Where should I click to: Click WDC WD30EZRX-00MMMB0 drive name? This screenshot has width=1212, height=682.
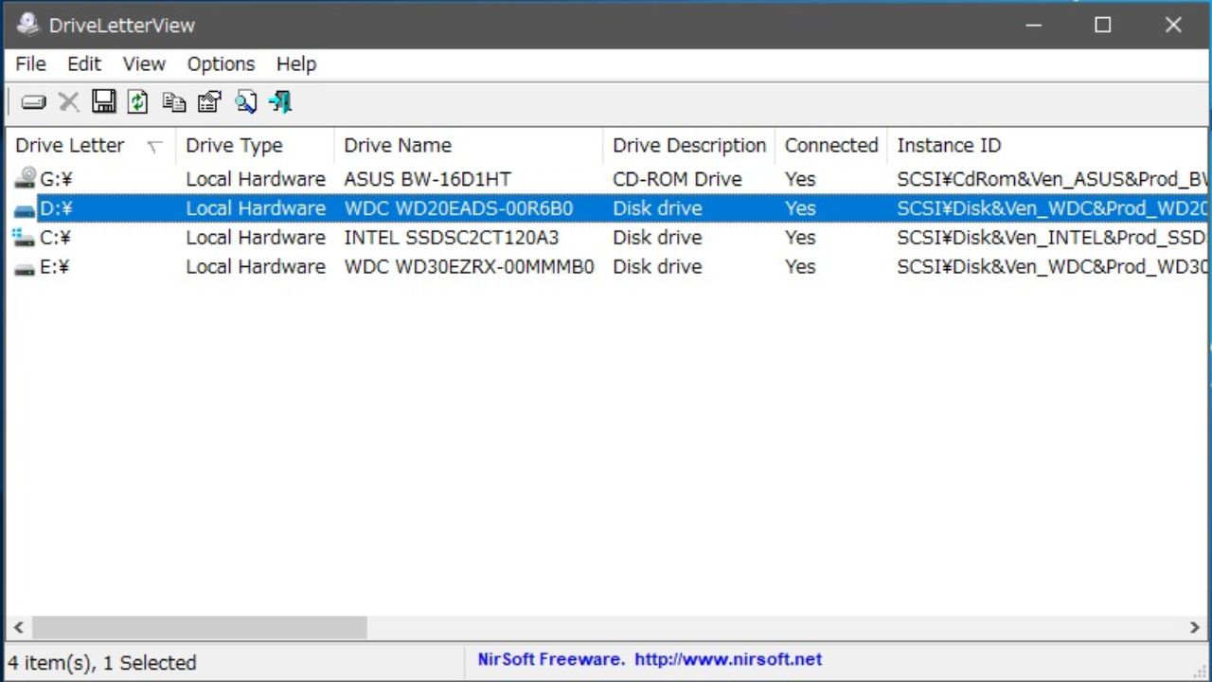coord(469,267)
